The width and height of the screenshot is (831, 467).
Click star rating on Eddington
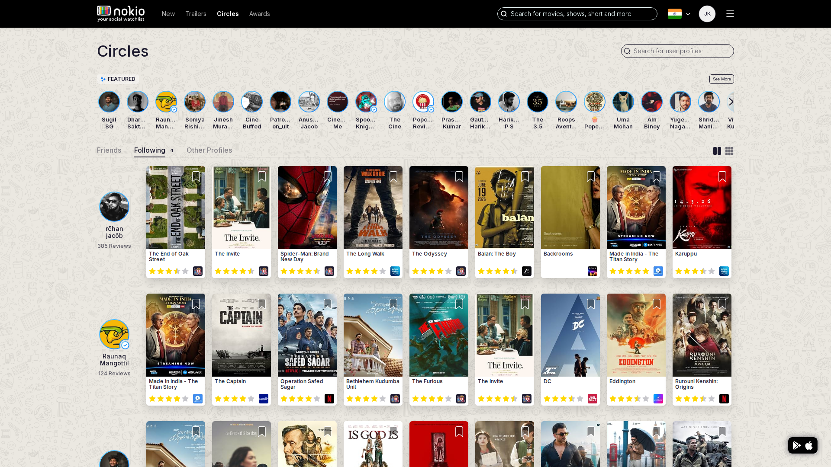629,399
